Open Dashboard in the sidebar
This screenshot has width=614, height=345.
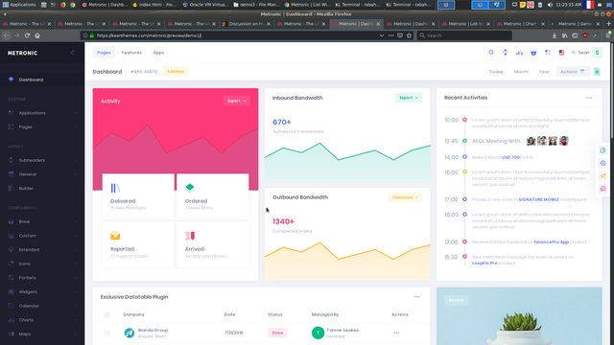coord(42,80)
